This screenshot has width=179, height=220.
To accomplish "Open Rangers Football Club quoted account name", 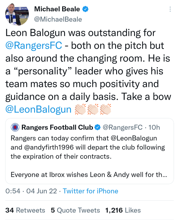I will coord(57,127).
